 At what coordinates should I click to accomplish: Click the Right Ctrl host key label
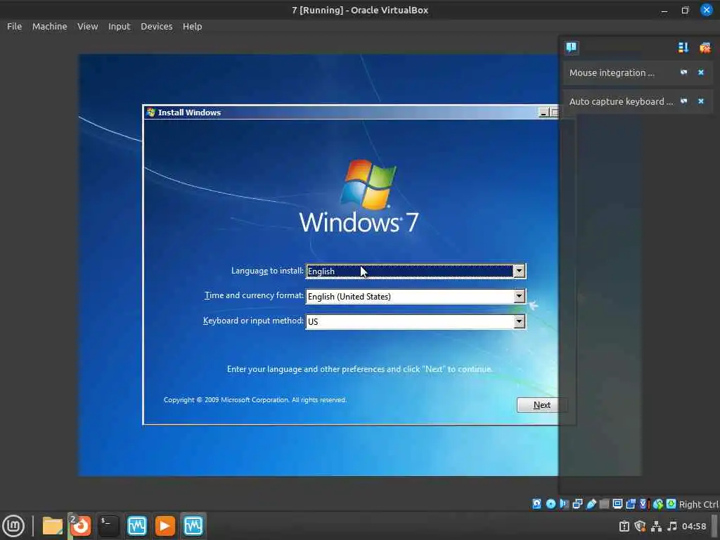[x=698, y=504]
